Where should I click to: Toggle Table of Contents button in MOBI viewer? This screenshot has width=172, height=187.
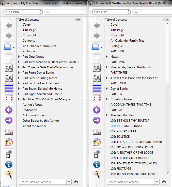coord(97,88)
